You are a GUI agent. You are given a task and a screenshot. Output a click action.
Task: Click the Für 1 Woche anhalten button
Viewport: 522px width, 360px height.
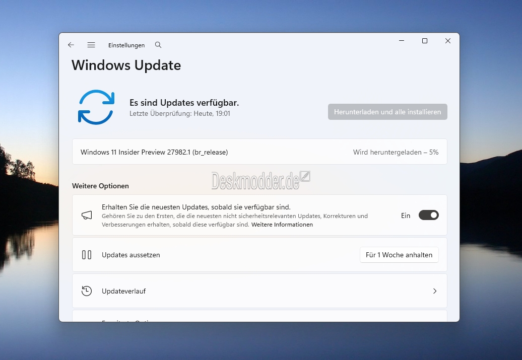(399, 255)
